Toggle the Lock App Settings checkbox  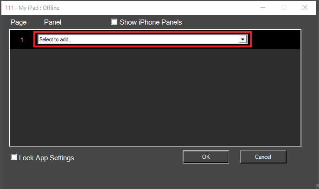[13, 157]
